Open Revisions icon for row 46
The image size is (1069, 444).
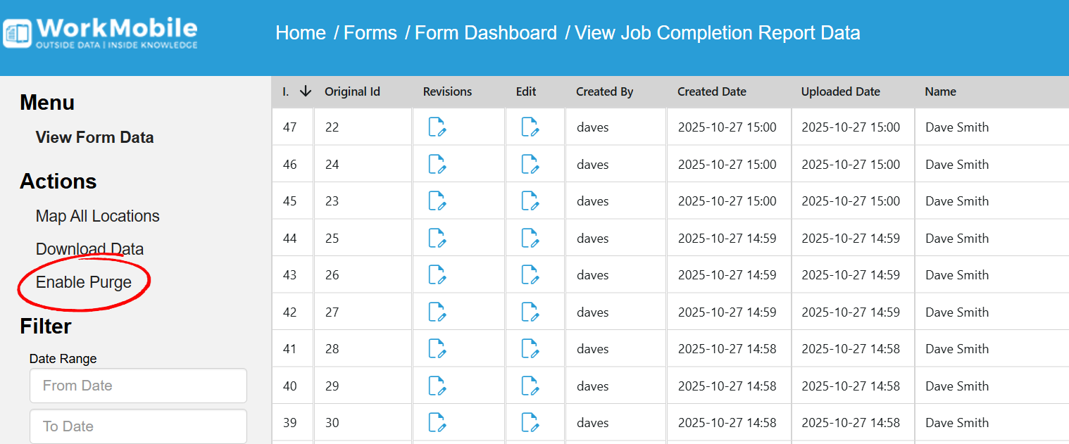click(437, 164)
